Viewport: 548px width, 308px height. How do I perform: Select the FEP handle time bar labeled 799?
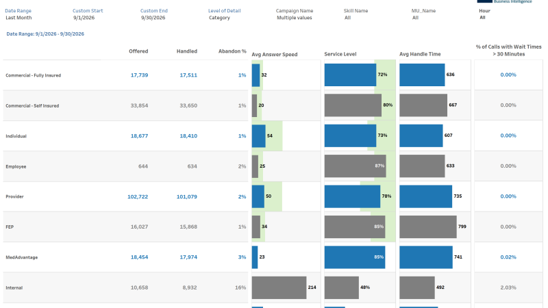click(x=428, y=227)
